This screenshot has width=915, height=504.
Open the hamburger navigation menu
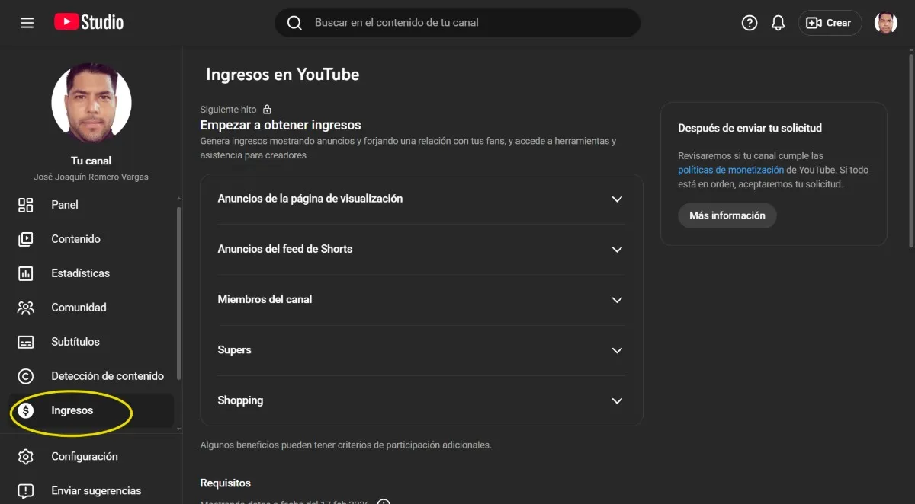pos(27,23)
